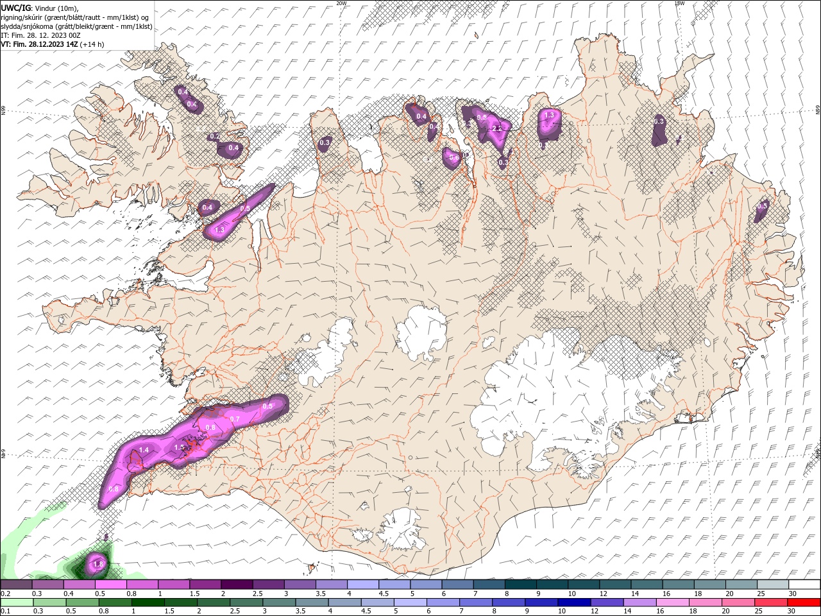Click the 'IT: Fim. 28. 12. 2023 00Z' line
Screen dimensions: 821x616
pos(40,35)
